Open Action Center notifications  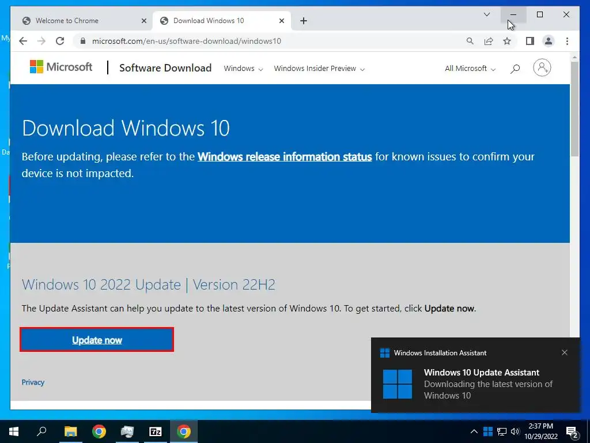572,431
